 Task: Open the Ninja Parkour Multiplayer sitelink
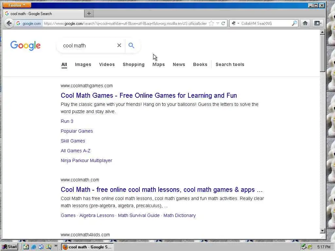(86, 160)
